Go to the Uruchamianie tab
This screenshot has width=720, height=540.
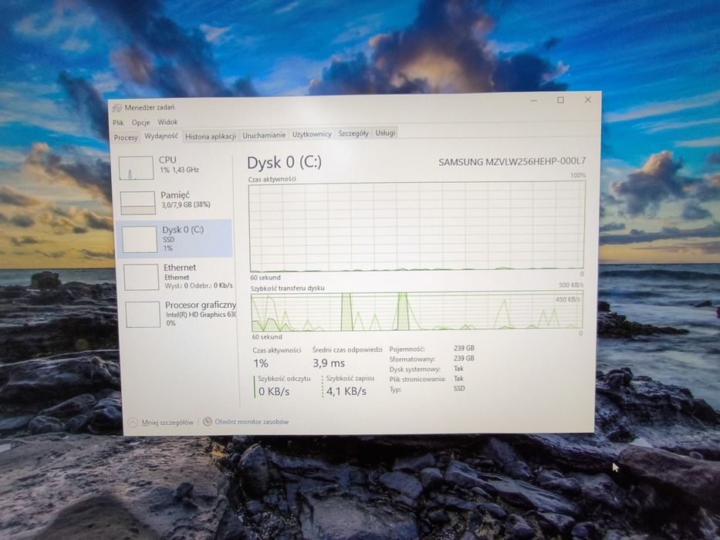tap(264, 135)
